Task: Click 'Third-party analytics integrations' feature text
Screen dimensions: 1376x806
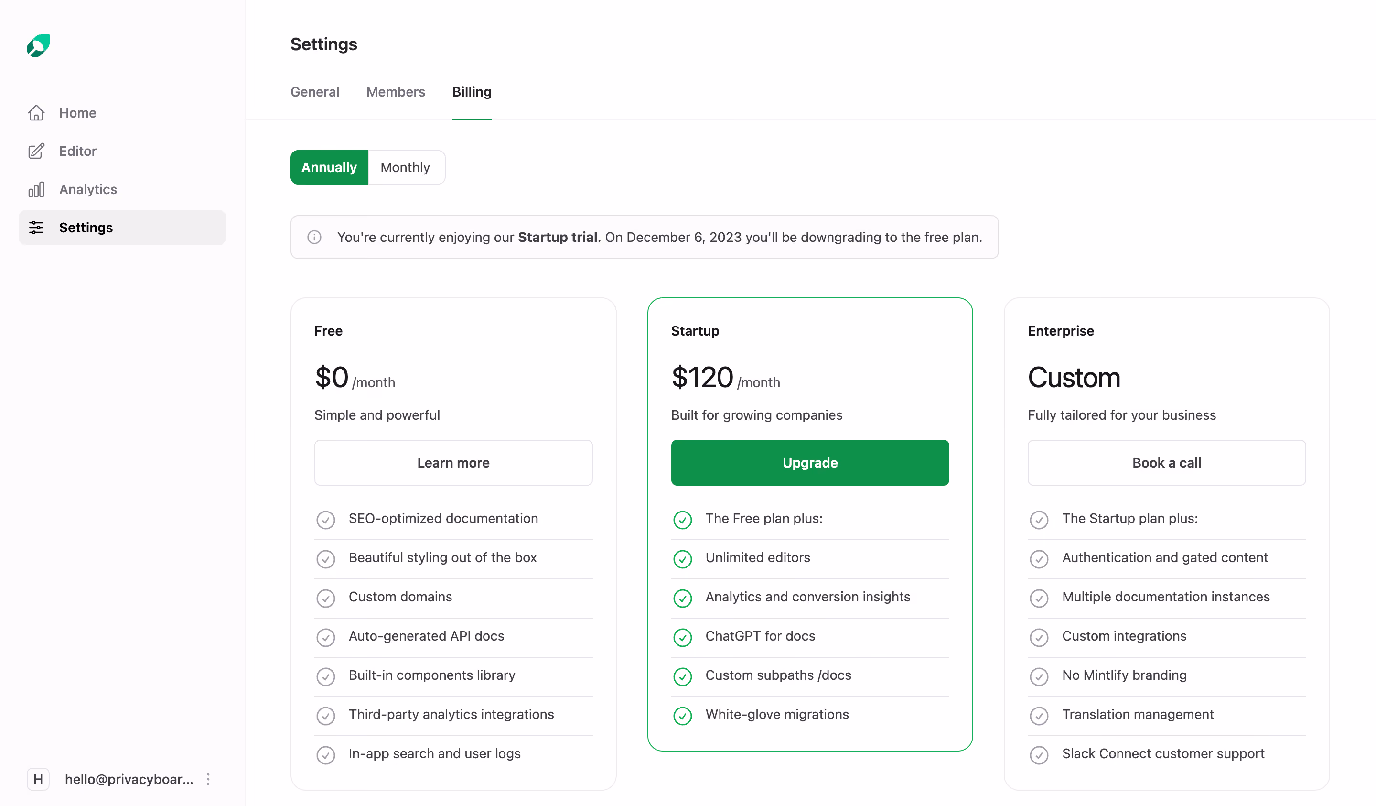Action: pos(451,714)
